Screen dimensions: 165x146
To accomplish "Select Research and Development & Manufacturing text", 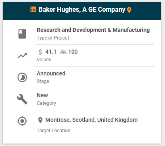I will pyautogui.click(x=93, y=30).
